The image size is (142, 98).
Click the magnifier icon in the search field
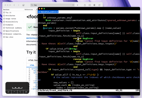[32, 5]
